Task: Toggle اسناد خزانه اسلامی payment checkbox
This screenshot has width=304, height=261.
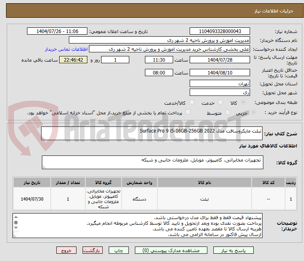Action: tap(188, 112)
